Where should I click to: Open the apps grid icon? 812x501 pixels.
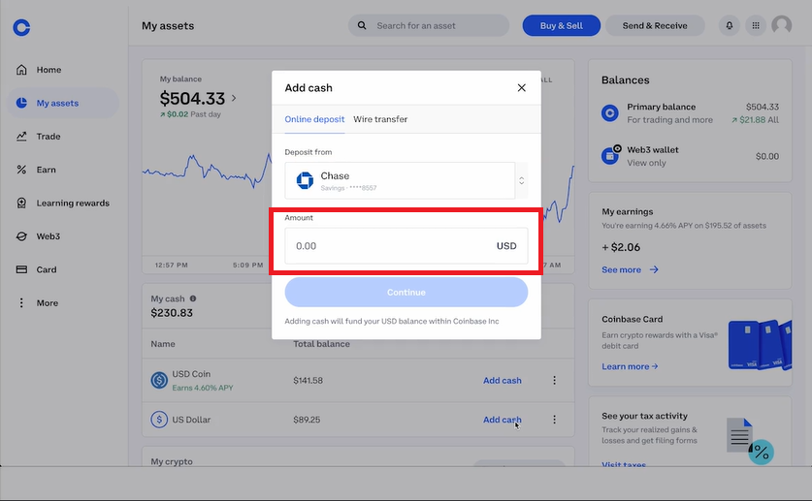[756, 25]
